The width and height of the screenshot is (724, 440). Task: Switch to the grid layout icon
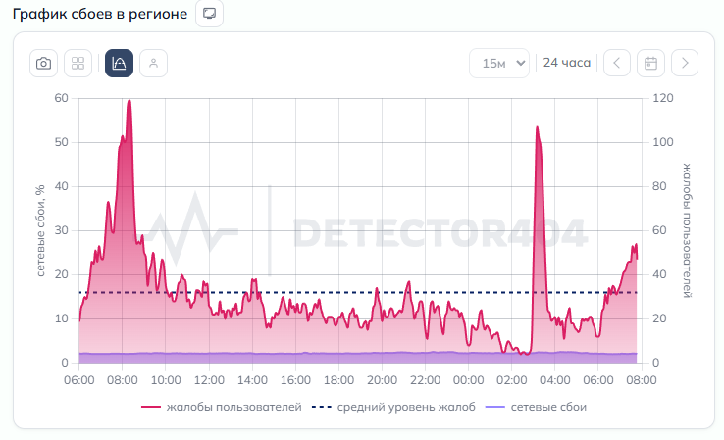click(x=78, y=64)
